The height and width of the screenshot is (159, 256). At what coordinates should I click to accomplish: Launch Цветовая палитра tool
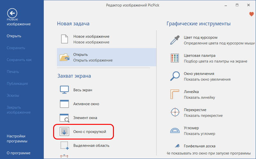tap(199, 56)
